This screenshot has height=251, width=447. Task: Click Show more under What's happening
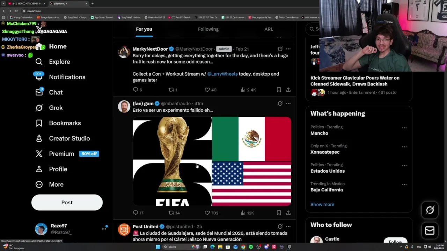pyautogui.click(x=322, y=205)
